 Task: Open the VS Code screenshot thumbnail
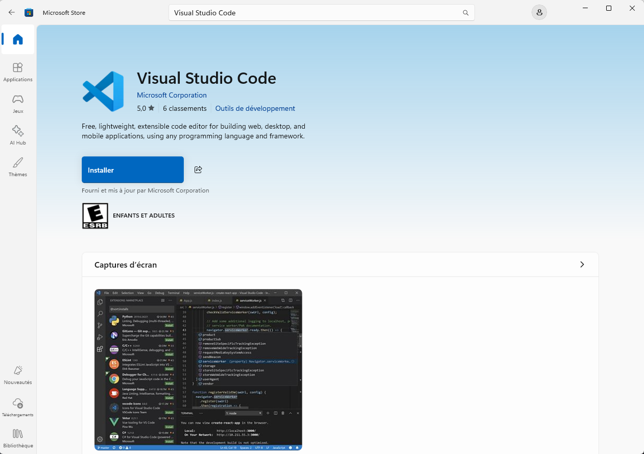198,370
